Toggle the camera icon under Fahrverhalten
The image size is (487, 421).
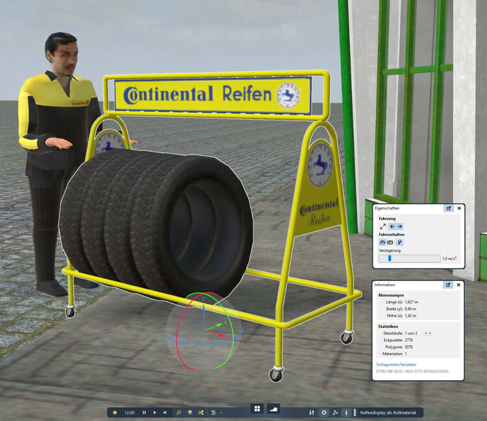coord(390,243)
